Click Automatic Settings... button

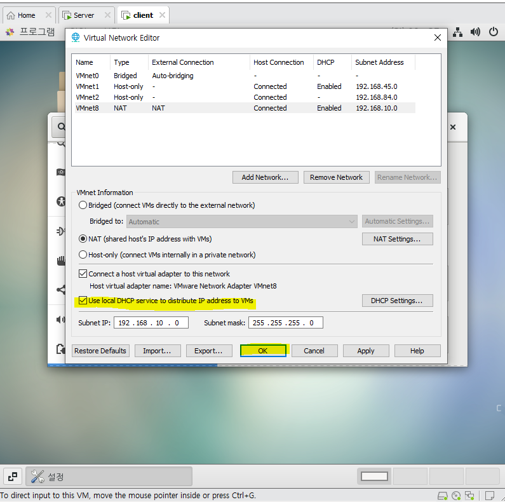click(398, 221)
